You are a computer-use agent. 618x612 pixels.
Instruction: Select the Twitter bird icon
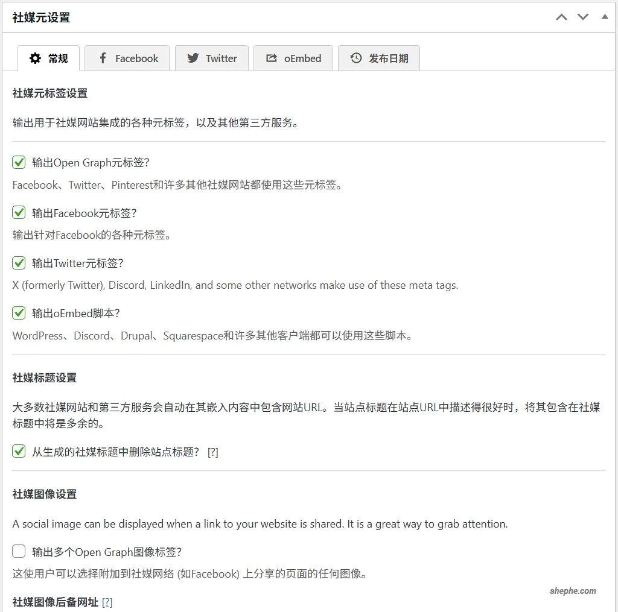193,58
